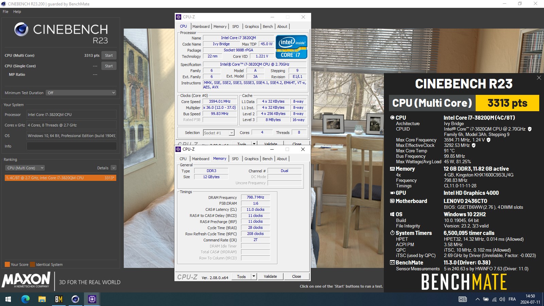Select About tab in lower CPU-Z window
Image resolution: width=544 pixels, height=306 pixels.
click(x=282, y=159)
